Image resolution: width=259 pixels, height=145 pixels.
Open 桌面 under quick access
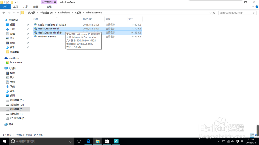(12, 25)
